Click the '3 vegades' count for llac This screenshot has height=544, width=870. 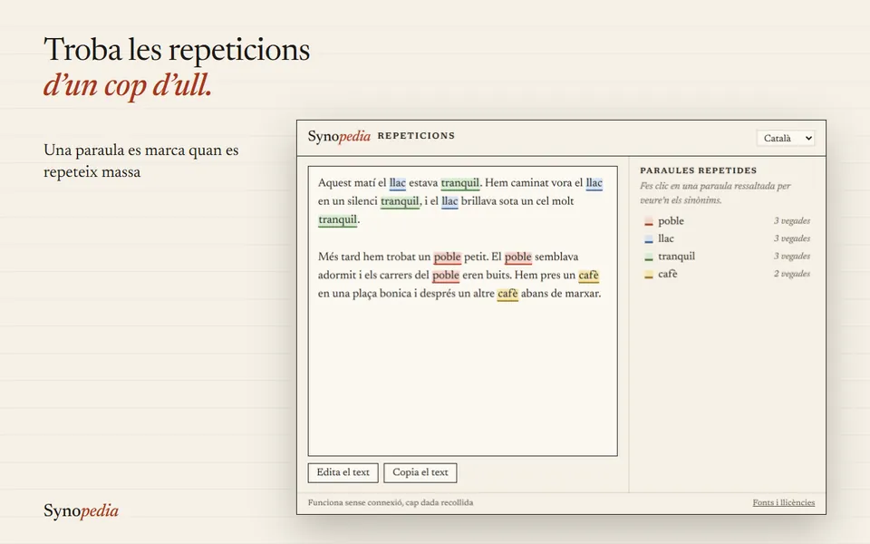(x=792, y=238)
